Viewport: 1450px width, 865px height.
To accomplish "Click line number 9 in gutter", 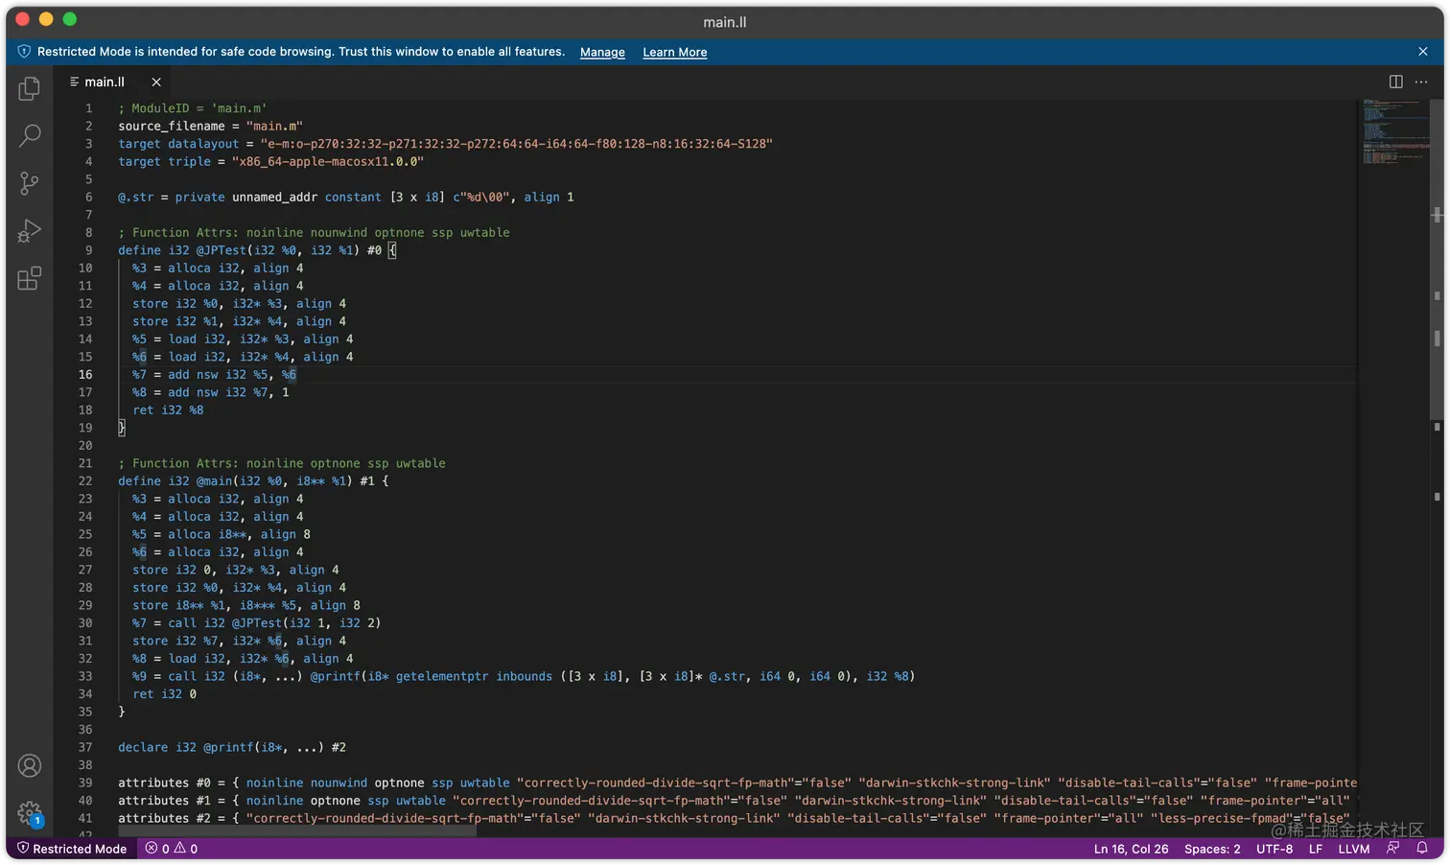I will (89, 250).
